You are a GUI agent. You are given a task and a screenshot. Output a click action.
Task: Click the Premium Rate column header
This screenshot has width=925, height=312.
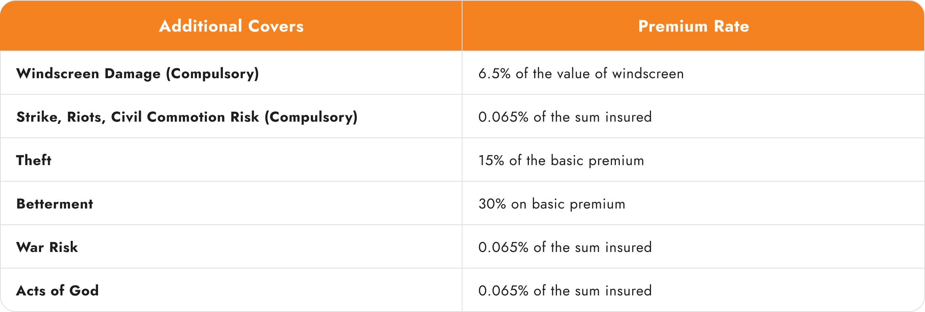pos(693,26)
